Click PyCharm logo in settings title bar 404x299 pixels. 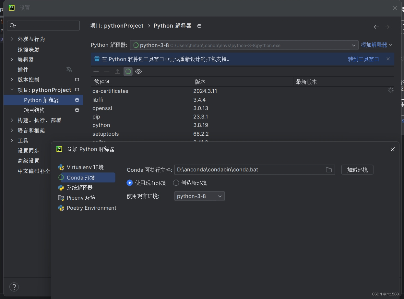tap(12, 8)
